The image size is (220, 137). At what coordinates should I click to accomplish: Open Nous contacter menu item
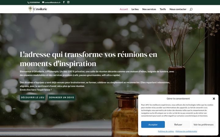pyautogui.click(x=178, y=9)
